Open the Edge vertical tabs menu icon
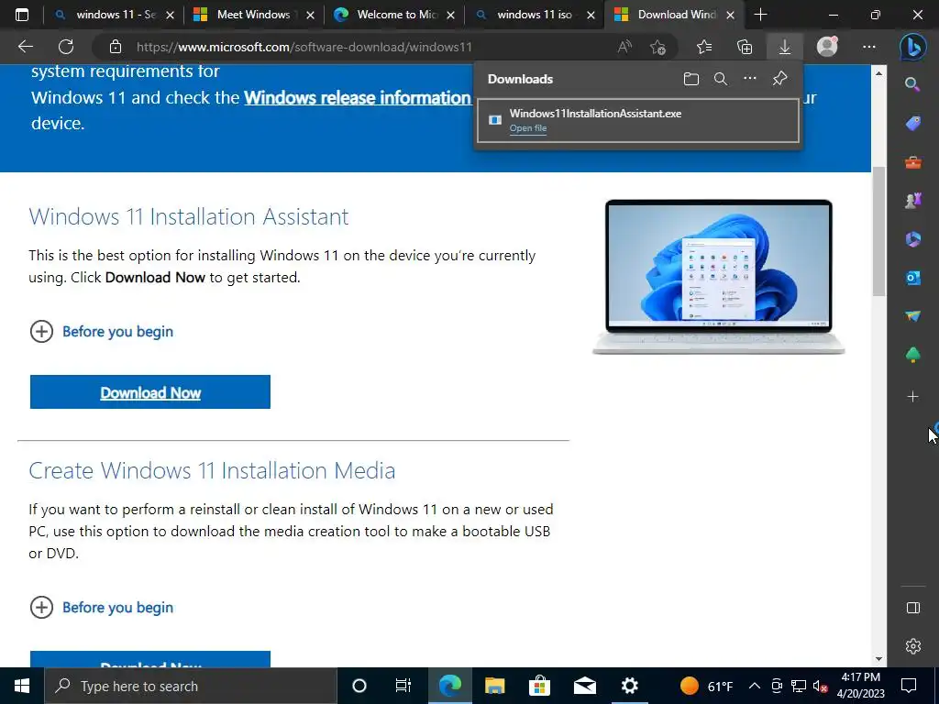This screenshot has width=939, height=704. (x=22, y=15)
